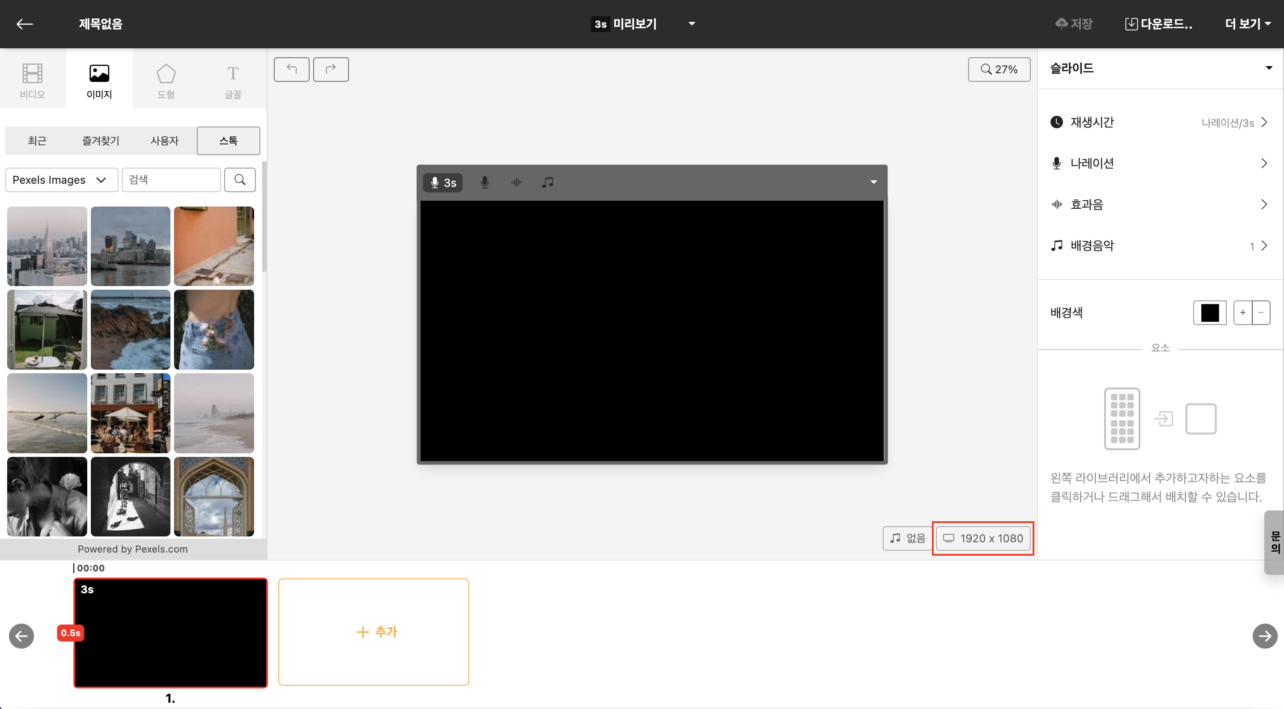Click the 1920 x 1080 resolution button
1284x709 pixels.
coord(983,538)
